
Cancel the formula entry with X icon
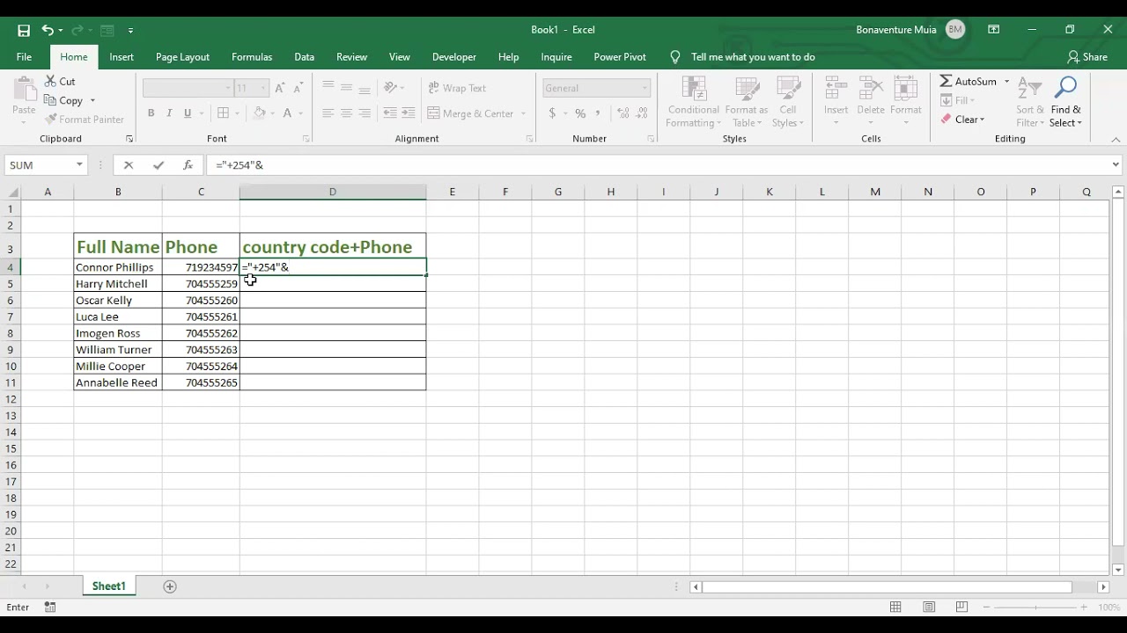[129, 165]
